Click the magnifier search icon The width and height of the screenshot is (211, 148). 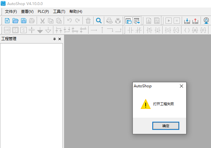(x=99, y=21)
